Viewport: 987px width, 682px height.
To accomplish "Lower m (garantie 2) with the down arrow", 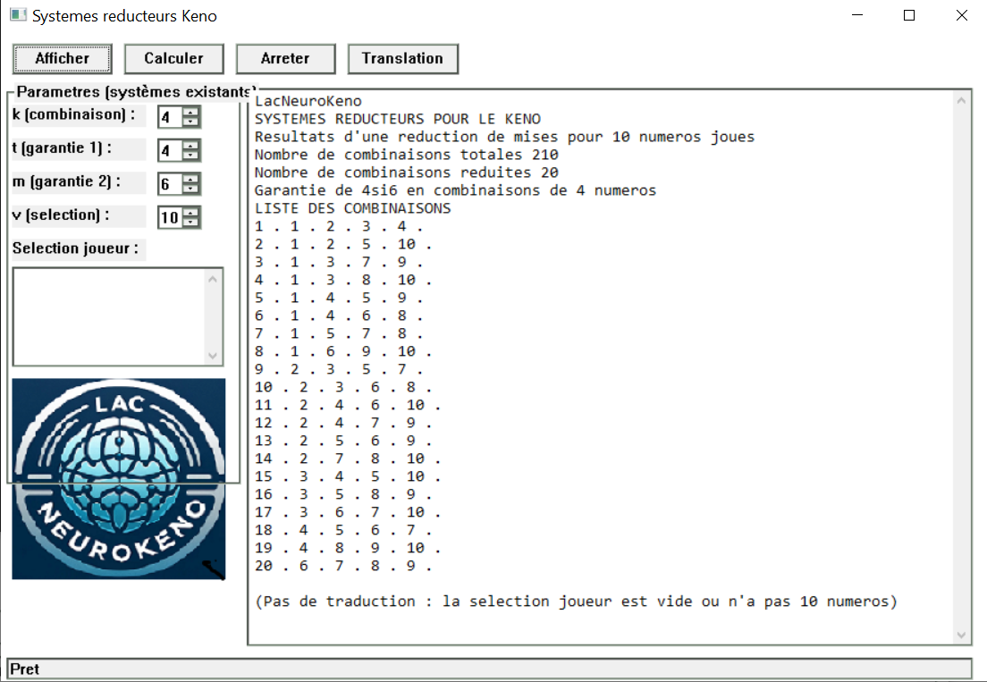I will [x=191, y=189].
